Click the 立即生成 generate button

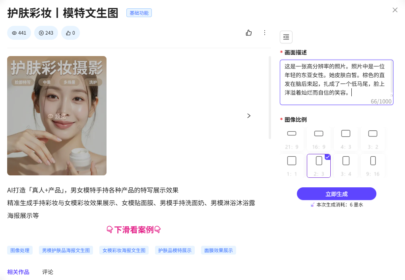click(337, 194)
